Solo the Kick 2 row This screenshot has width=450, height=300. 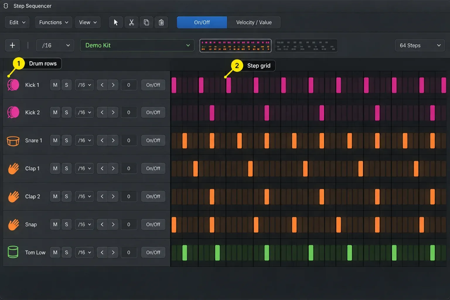67,112
